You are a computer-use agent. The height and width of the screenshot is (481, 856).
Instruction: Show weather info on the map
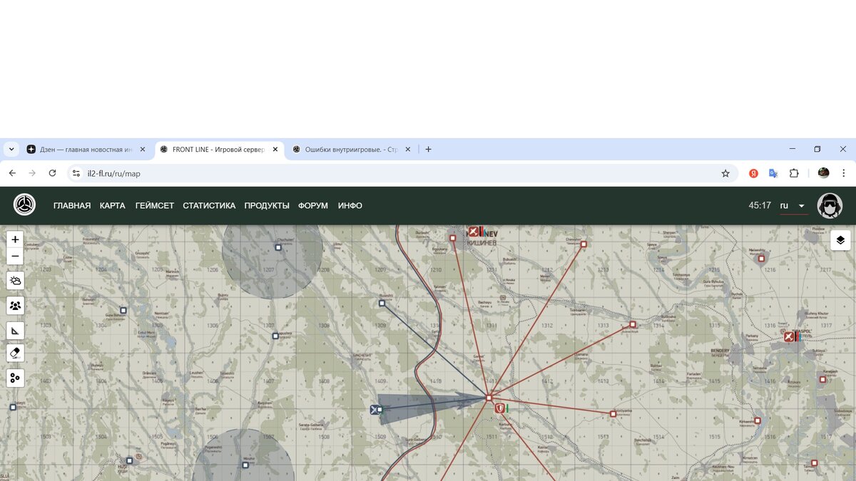pyautogui.click(x=15, y=281)
